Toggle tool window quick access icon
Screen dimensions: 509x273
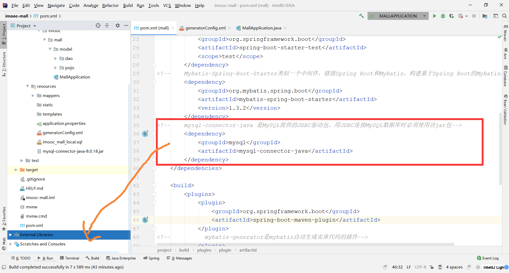point(4,267)
